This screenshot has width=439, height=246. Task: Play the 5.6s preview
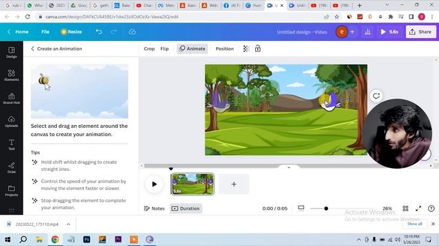pos(389,32)
